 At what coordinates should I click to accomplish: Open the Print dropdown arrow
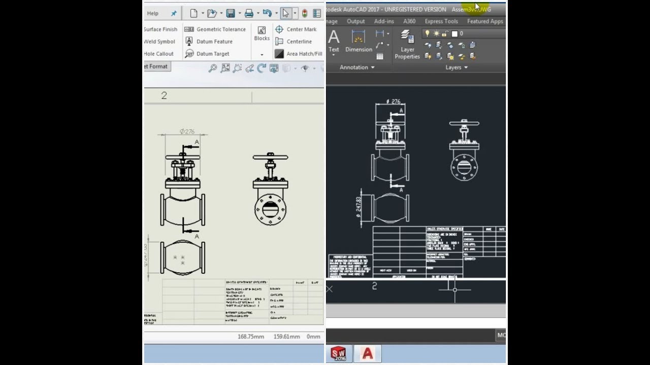click(x=258, y=13)
